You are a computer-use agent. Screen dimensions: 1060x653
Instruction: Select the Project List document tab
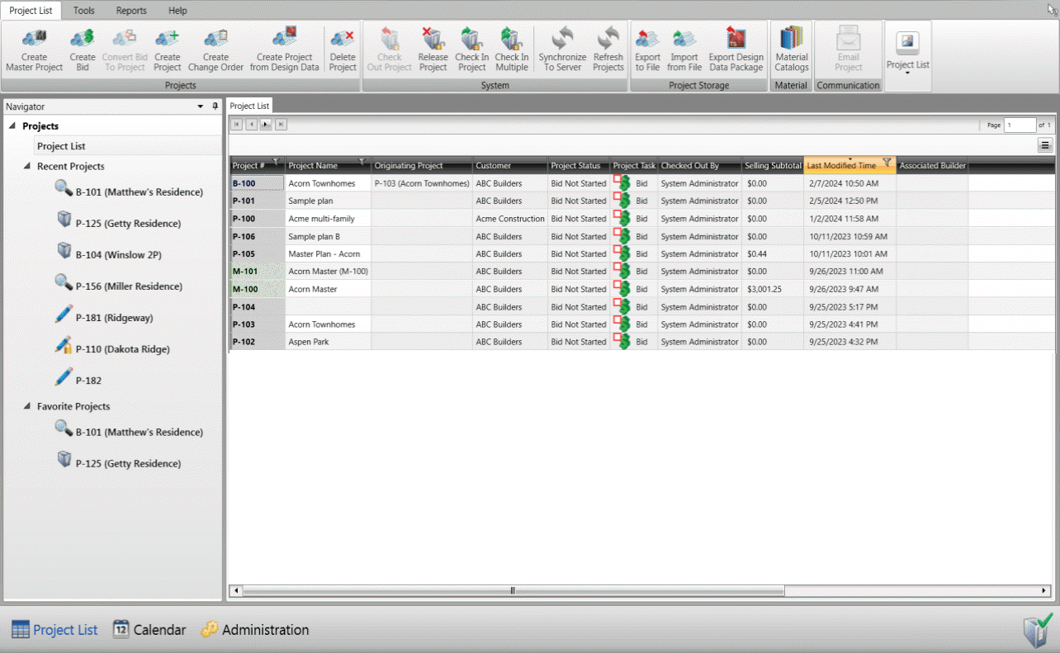(249, 106)
